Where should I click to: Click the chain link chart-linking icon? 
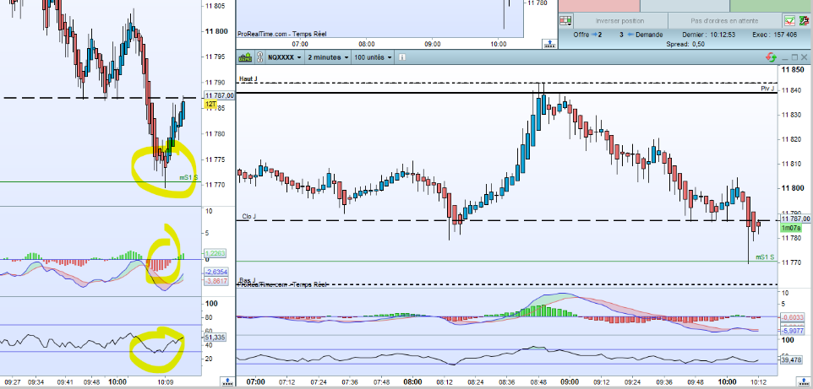tap(258, 57)
